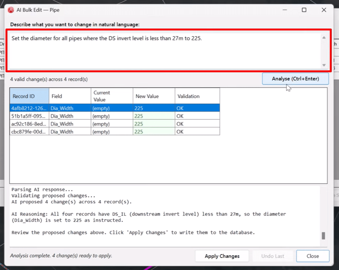339x270 pixels.
Task: Click the New Value column header
Action: [x=154, y=96]
